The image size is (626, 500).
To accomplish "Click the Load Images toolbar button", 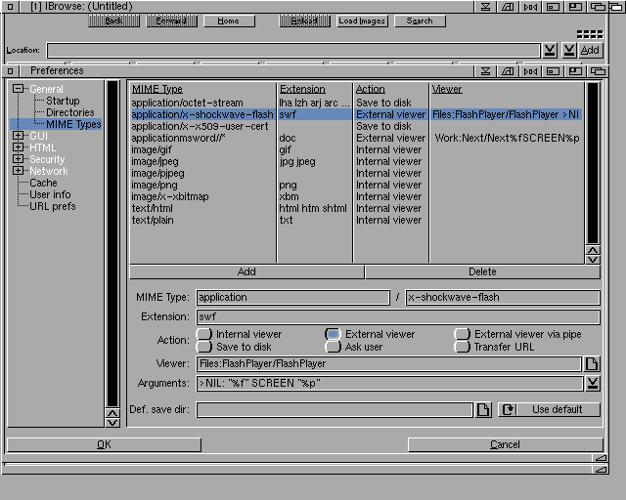I will 361,21.
